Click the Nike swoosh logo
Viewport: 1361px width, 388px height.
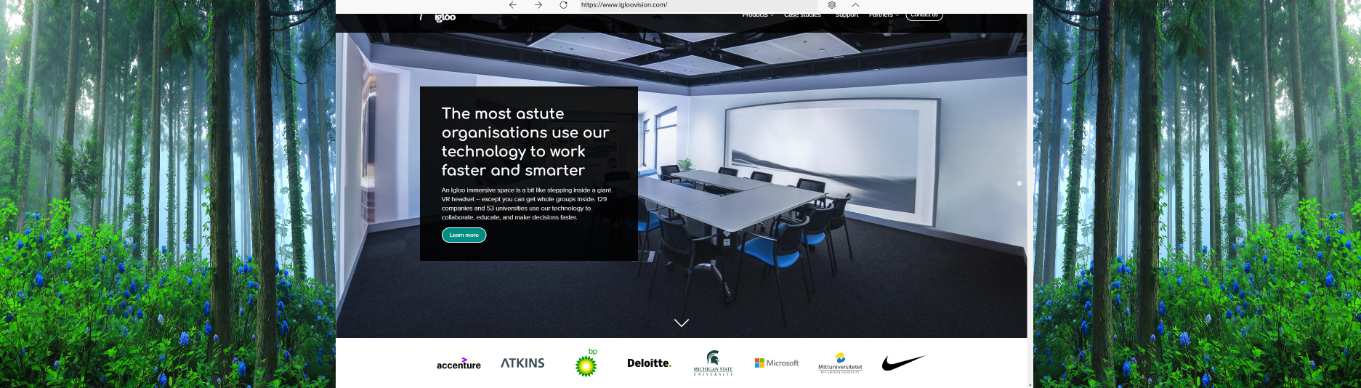903,363
